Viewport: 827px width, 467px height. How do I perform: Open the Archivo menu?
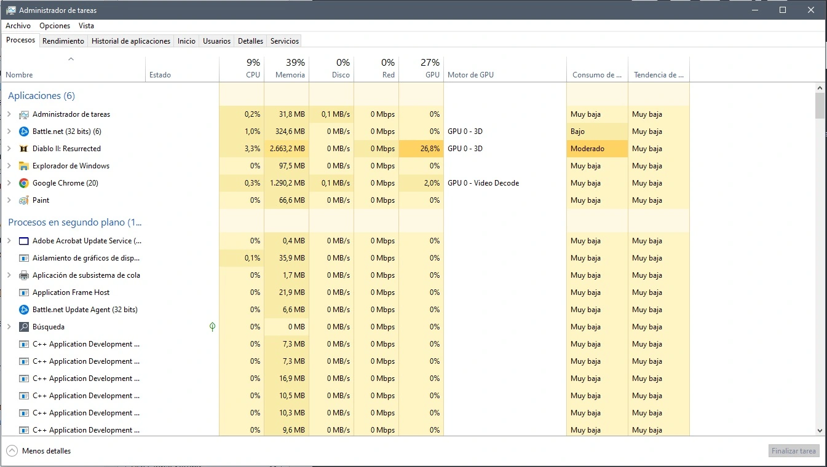pos(18,26)
